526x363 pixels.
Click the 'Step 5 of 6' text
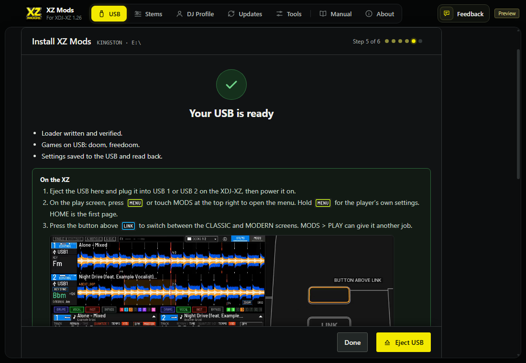click(x=366, y=42)
